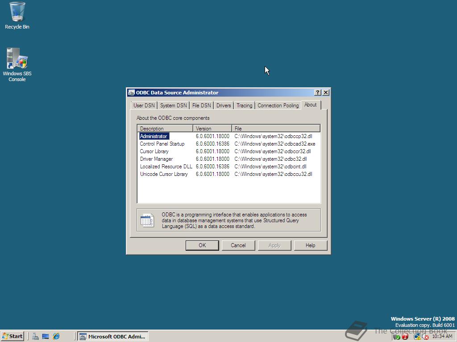Switch to the File DSN tab
457x342 pixels.
(201, 105)
